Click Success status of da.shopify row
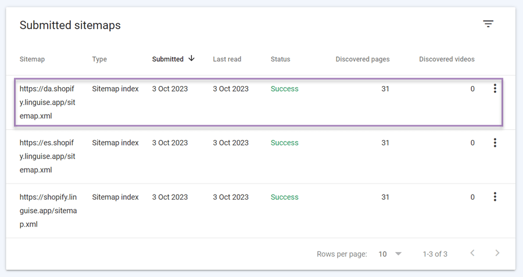The width and height of the screenshot is (523, 277). 285,89
